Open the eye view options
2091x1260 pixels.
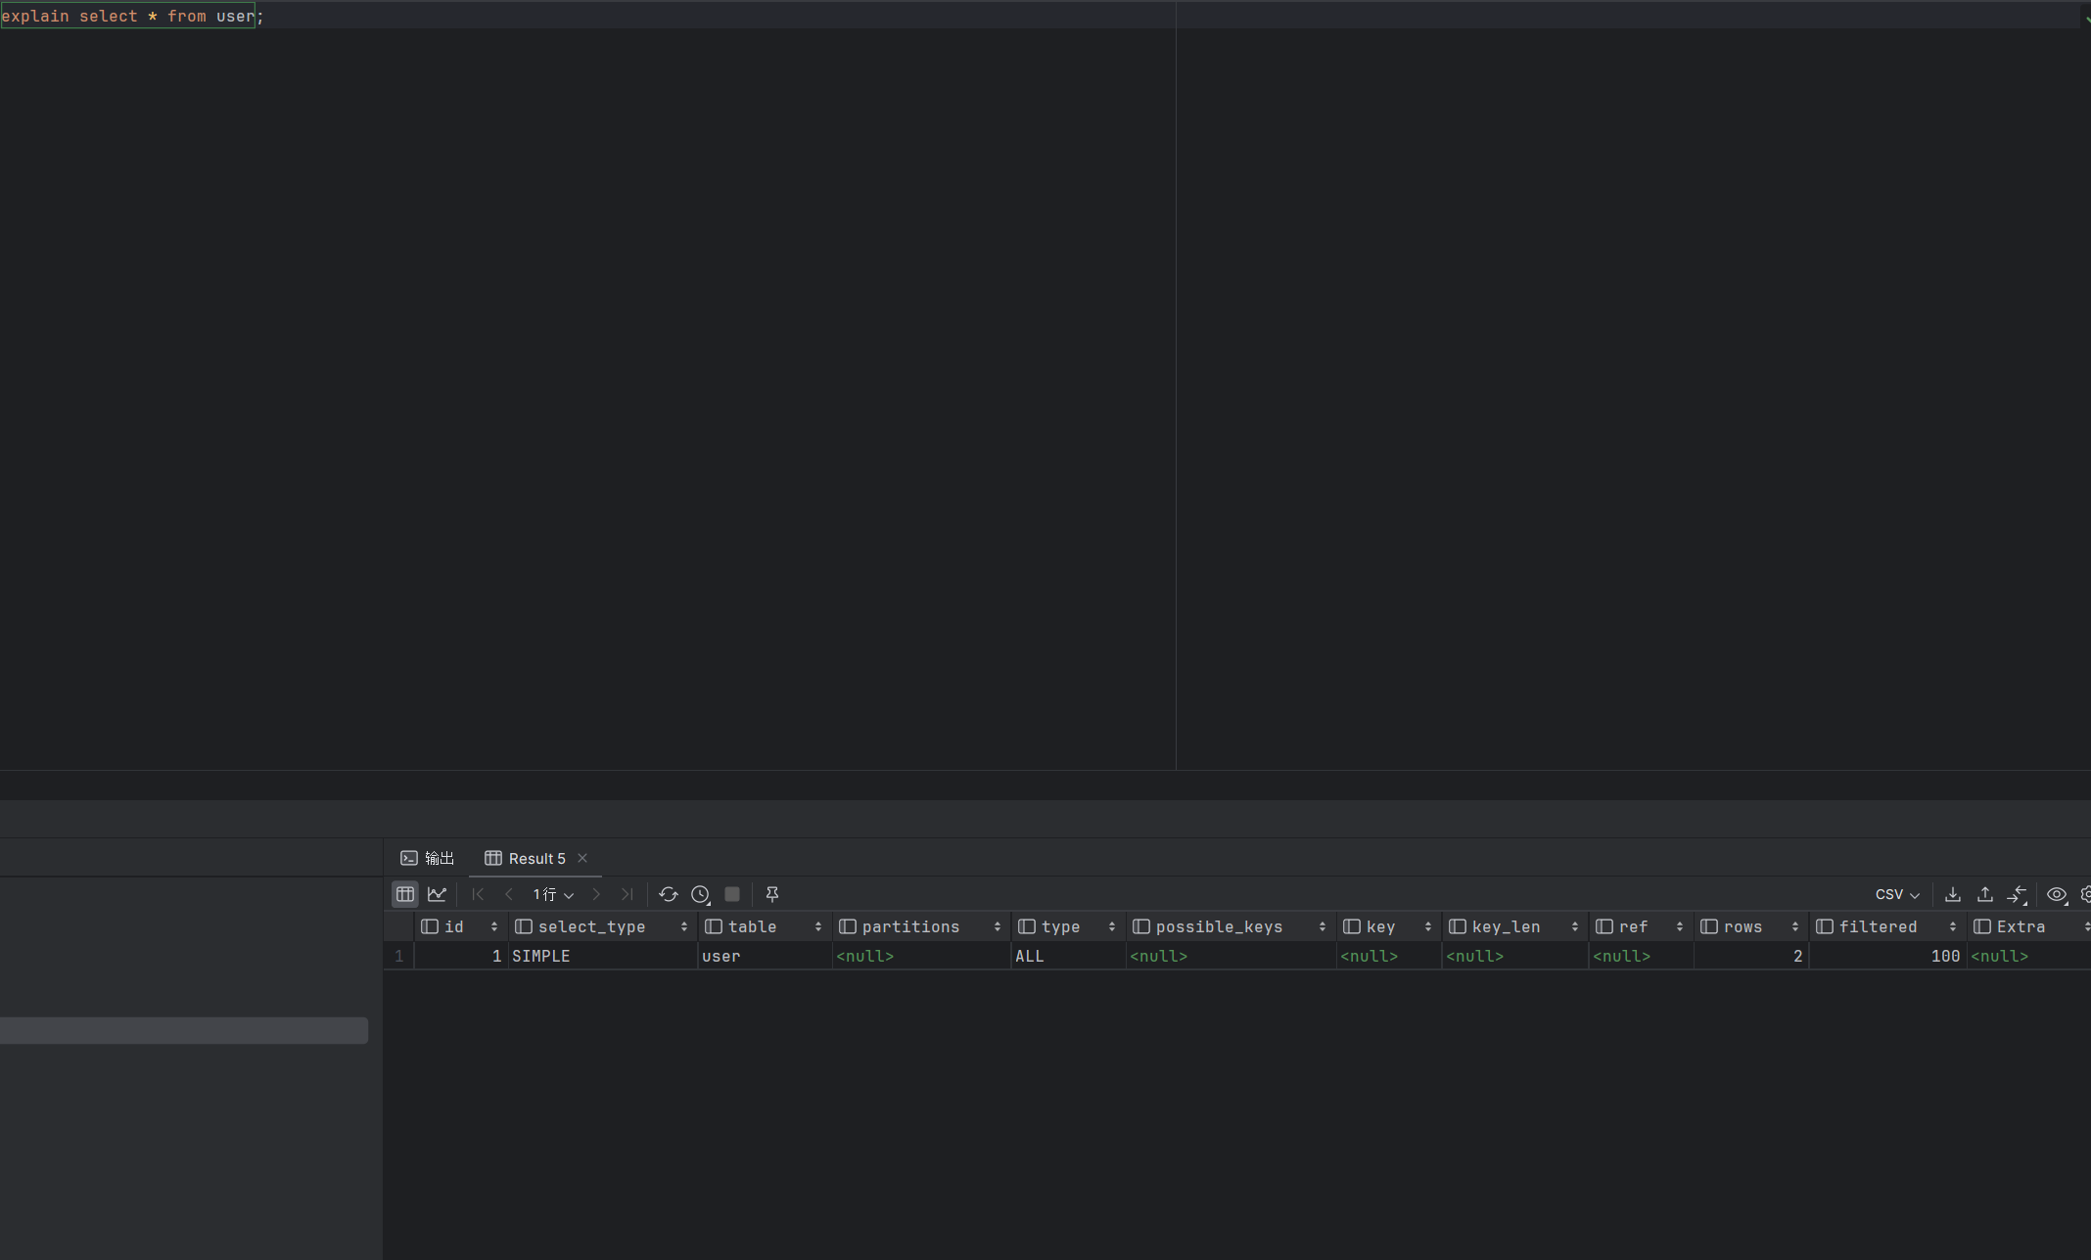pyautogui.click(x=2057, y=894)
